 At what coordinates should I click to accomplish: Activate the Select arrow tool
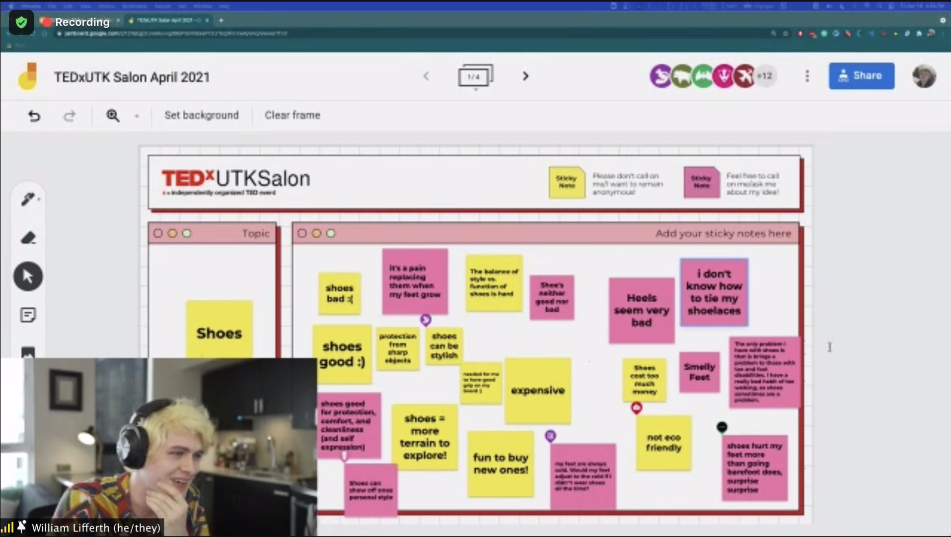coord(28,276)
